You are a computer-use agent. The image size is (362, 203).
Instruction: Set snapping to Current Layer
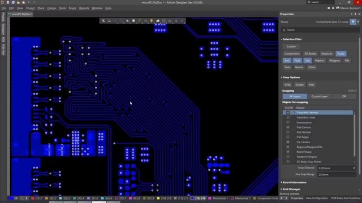tap(320, 96)
